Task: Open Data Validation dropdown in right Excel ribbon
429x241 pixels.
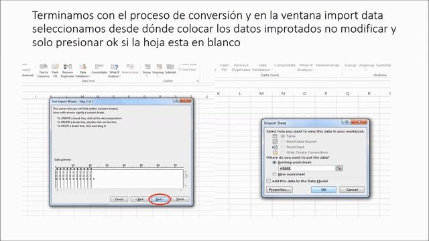Action: point(271,70)
